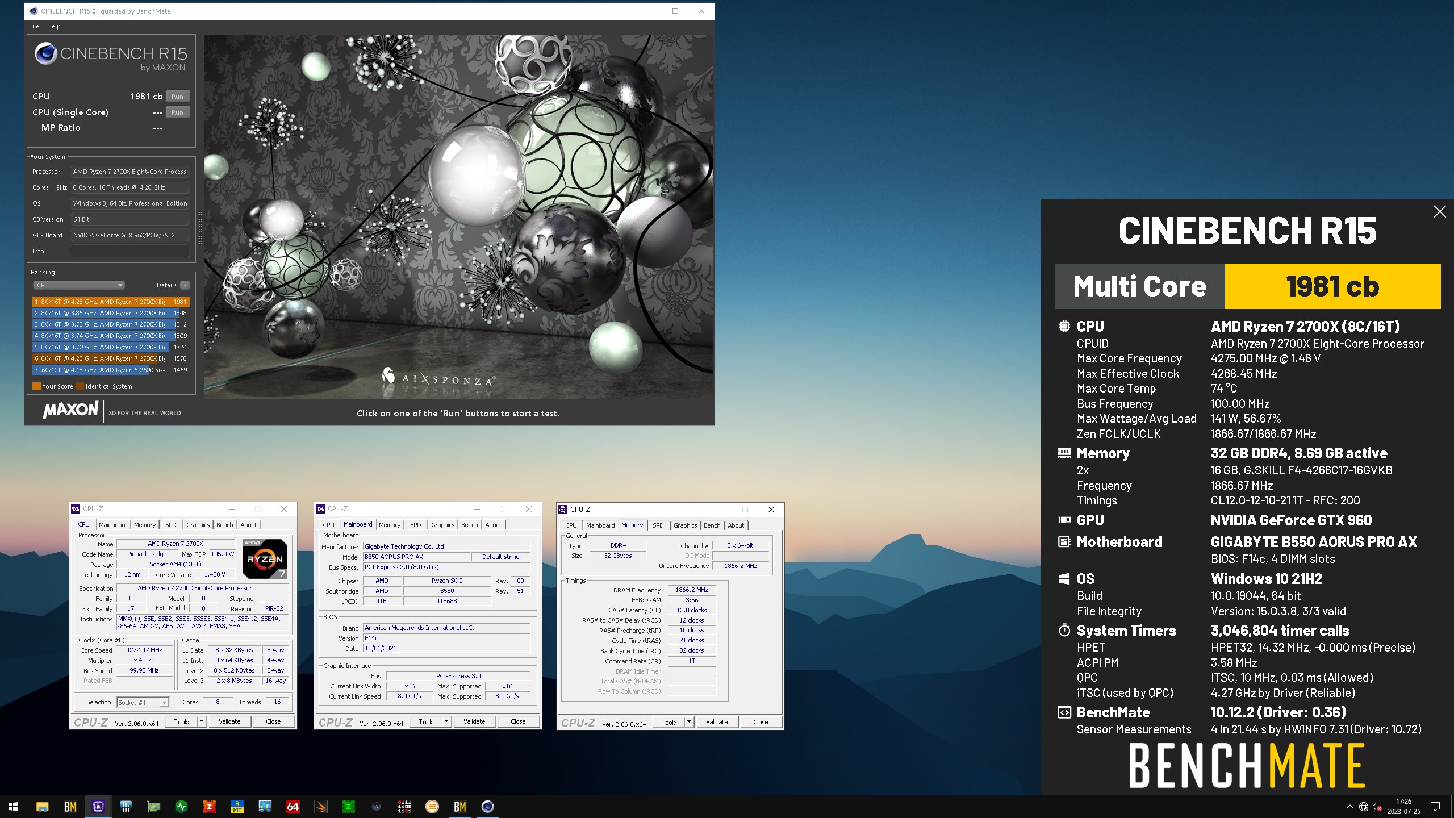Click Validate in CPU-Z Memory window
Image resolution: width=1454 pixels, height=818 pixels.
tap(717, 722)
